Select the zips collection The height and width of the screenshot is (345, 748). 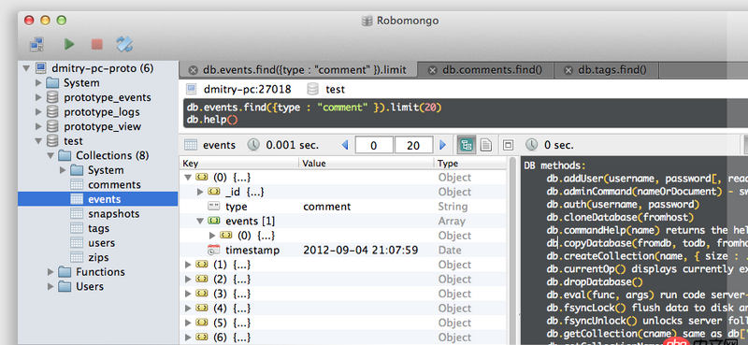point(98,257)
